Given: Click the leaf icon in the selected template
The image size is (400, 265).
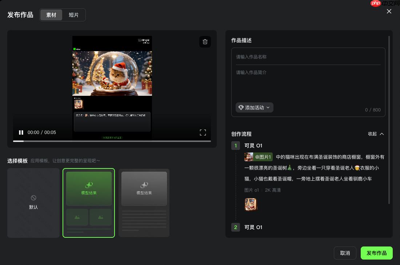Looking at the screenshot, I should (x=88, y=184).
